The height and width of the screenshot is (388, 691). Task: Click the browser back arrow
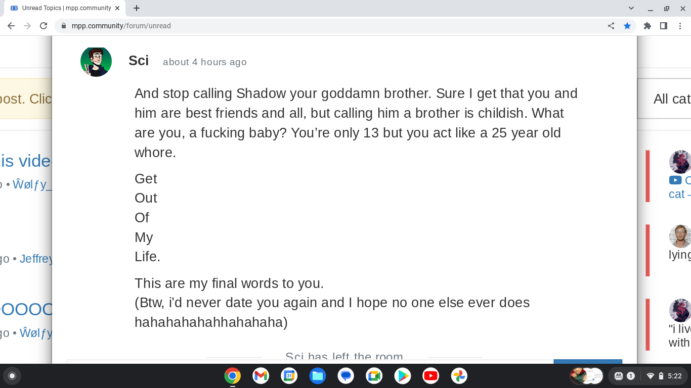click(11, 26)
